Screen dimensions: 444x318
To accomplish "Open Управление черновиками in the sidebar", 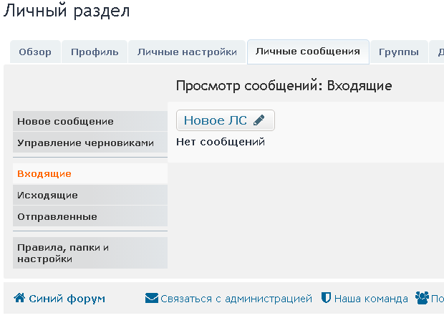I will [85, 143].
